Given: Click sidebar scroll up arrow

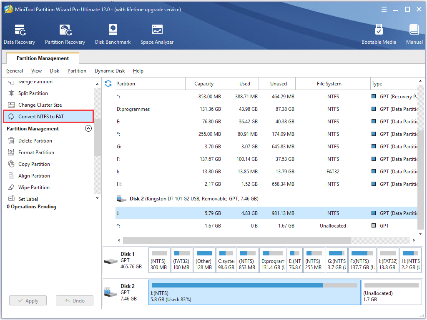Looking at the screenshot, I should [x=97, y=84].
